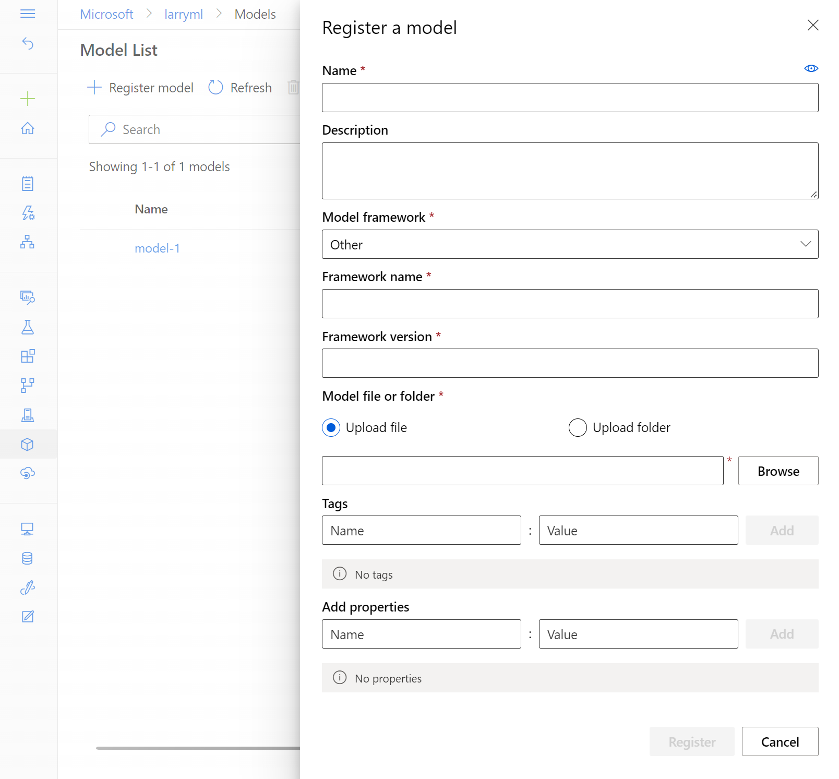Open Experiments flask icon

click(28, 327)
